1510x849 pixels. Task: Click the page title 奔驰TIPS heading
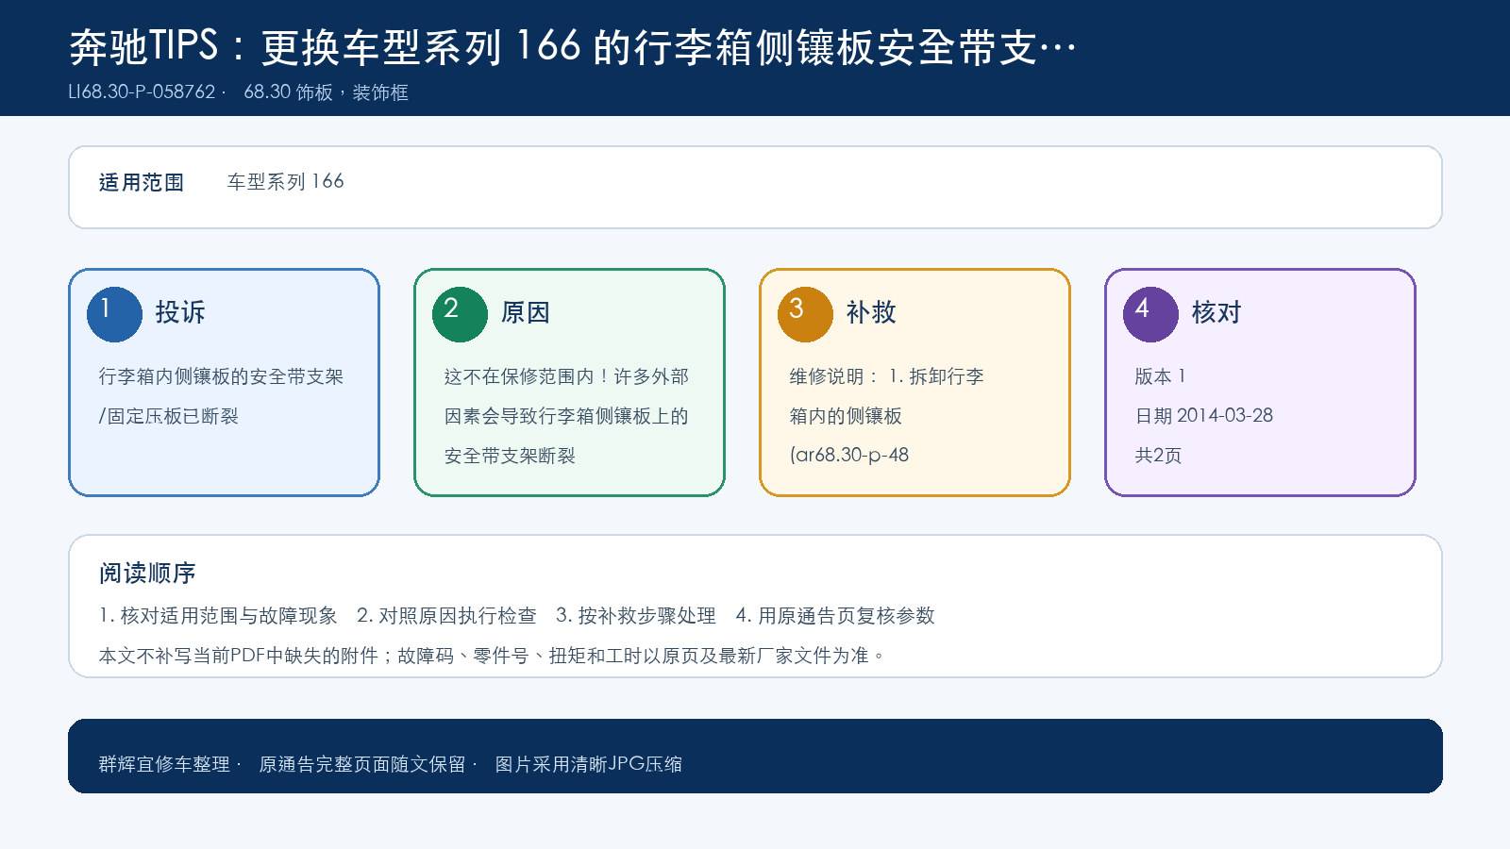(573, 46)
